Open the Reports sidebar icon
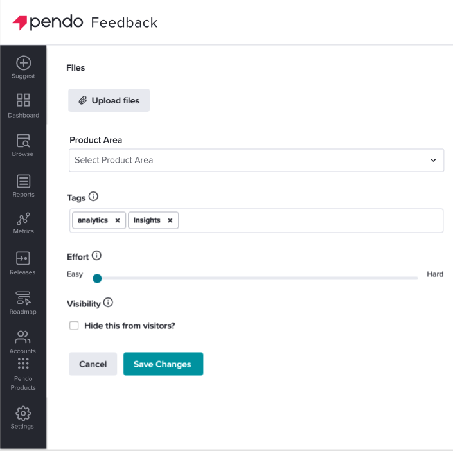Screen dimensions: 453x451 click(23, 181)
